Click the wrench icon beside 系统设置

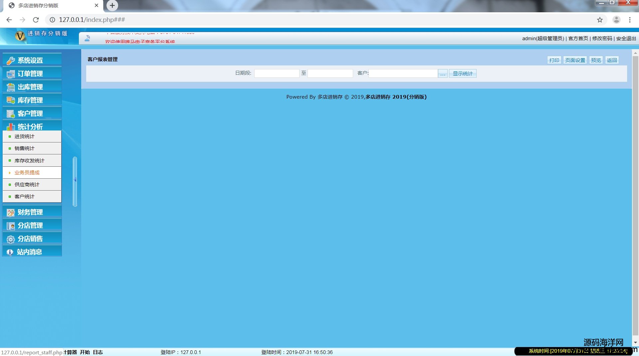11,60
